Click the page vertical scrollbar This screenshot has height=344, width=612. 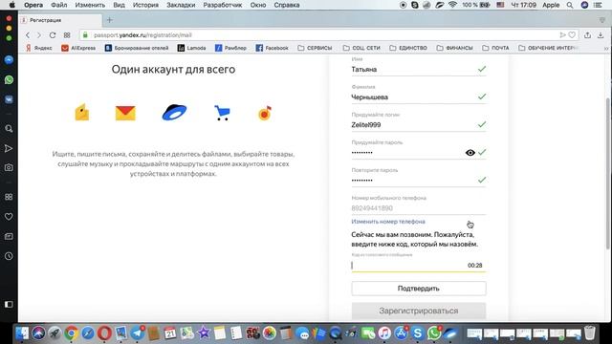pyautogui.click(x=608, y=174)
